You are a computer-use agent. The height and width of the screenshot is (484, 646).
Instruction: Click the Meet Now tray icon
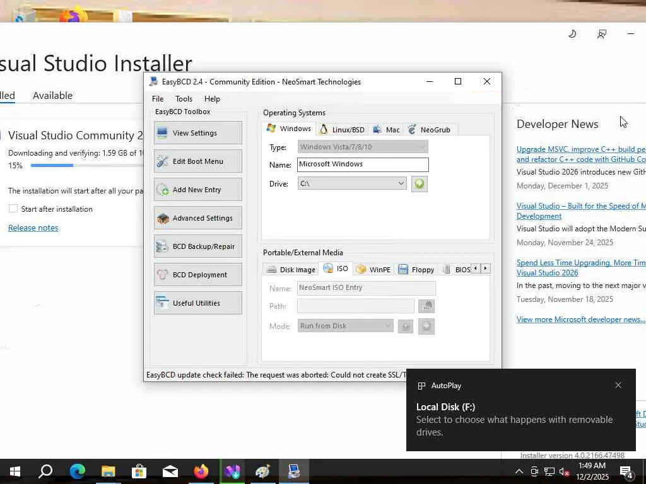[x=534, y=471]
